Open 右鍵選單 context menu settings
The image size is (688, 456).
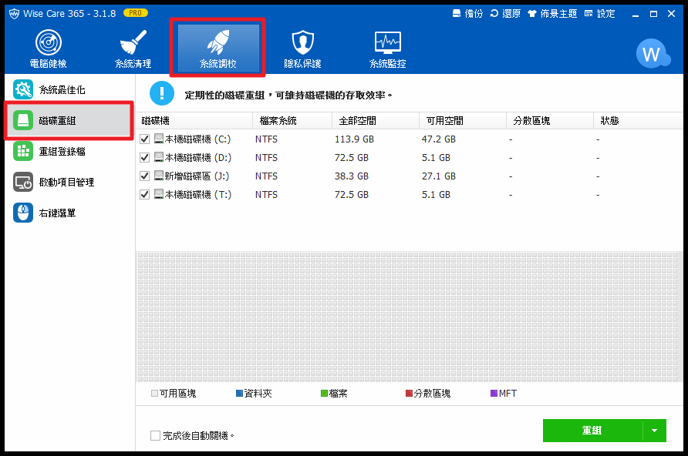tap(23, 213)
